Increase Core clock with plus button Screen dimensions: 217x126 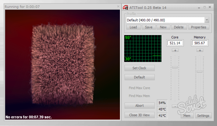[175, 50]
